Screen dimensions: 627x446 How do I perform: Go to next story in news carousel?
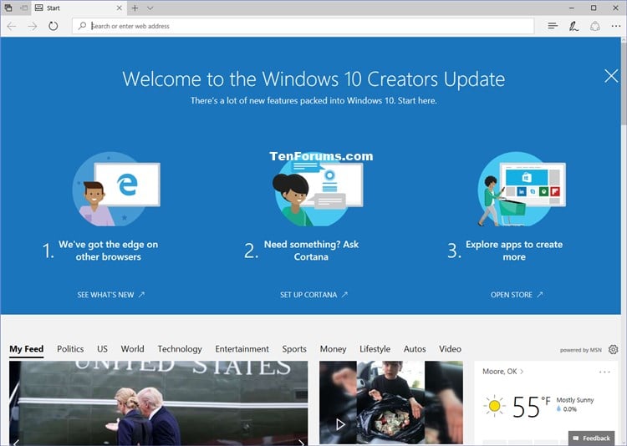(x=301, y=442)
